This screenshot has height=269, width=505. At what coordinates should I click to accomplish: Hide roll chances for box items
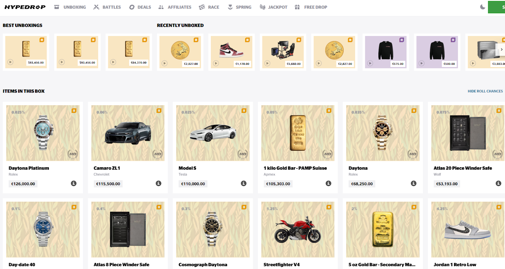485,91
